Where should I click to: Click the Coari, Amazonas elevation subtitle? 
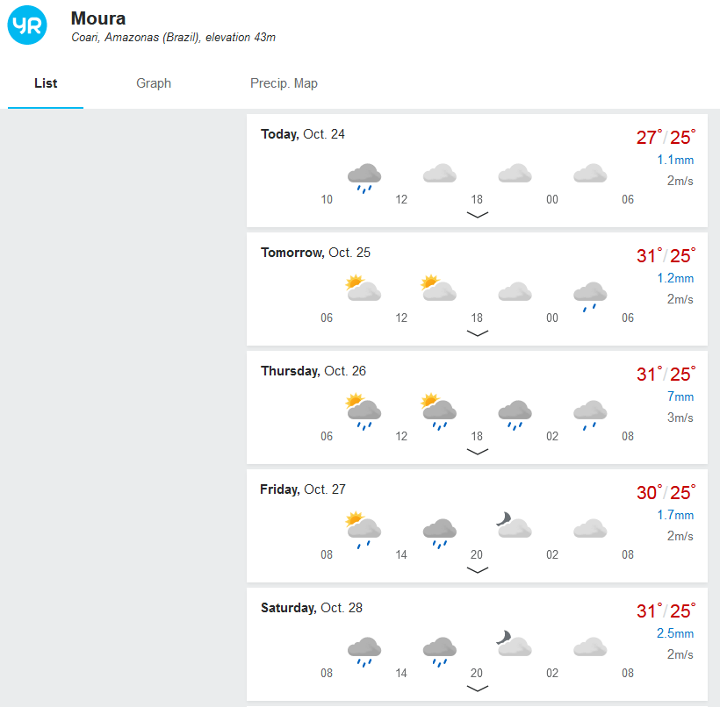(x=173, y=37)
